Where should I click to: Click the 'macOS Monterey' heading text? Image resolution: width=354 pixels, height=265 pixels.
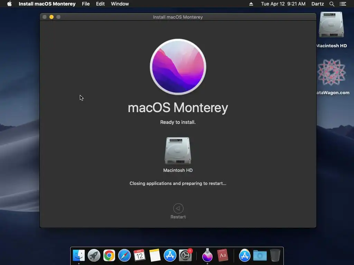tap(178, 108)
